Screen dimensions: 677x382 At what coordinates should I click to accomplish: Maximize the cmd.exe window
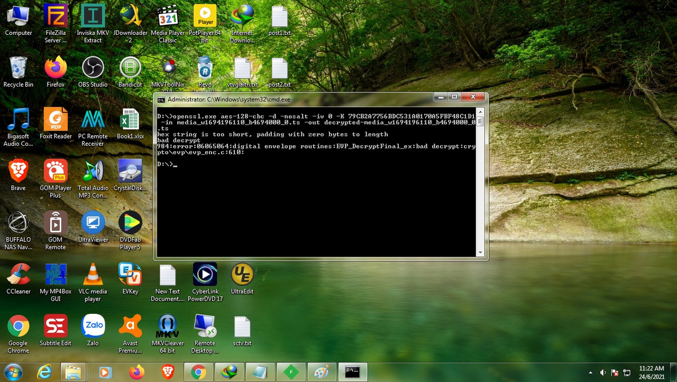454,97
